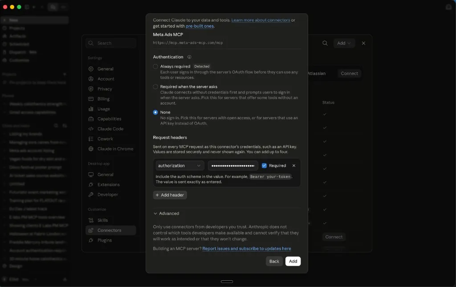Select the None authentication radio button
Viewport: 456px width, 287px height.
pyautogui.click(x=155, y=113)
